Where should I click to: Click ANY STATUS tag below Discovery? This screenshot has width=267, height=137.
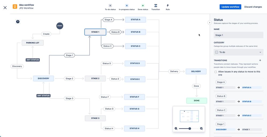point(43,96)
